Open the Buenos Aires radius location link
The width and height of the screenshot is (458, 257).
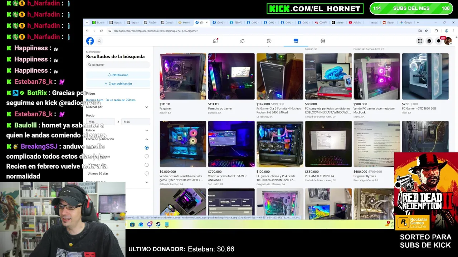tap(111, 100)
